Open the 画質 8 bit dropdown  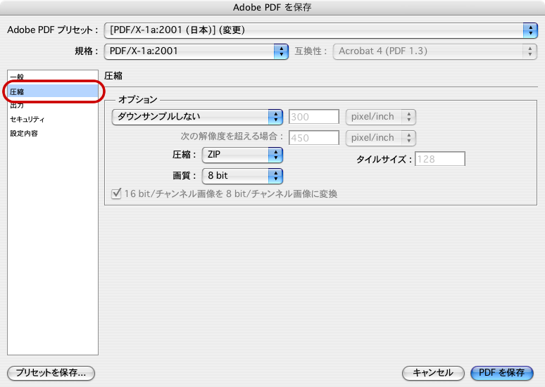click(x=242, y=176)
